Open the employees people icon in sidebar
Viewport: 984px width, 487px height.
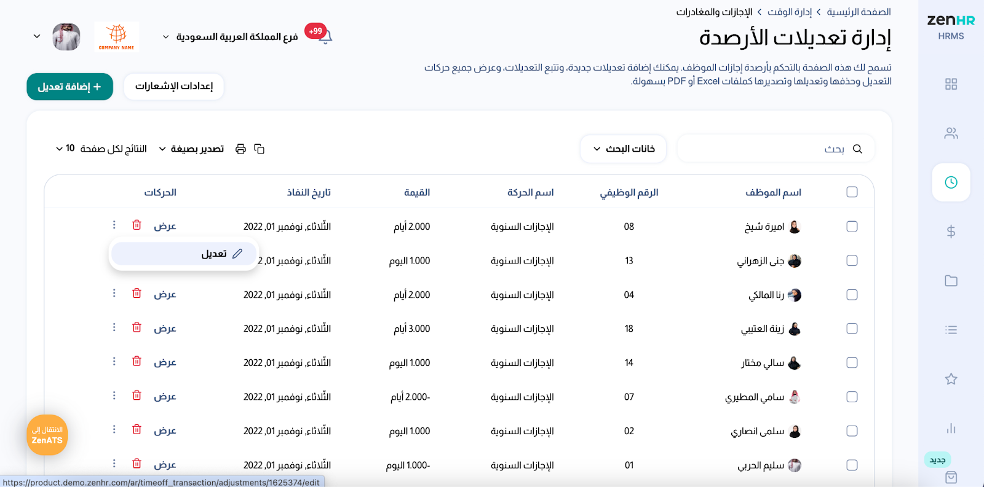pos(951,133)
